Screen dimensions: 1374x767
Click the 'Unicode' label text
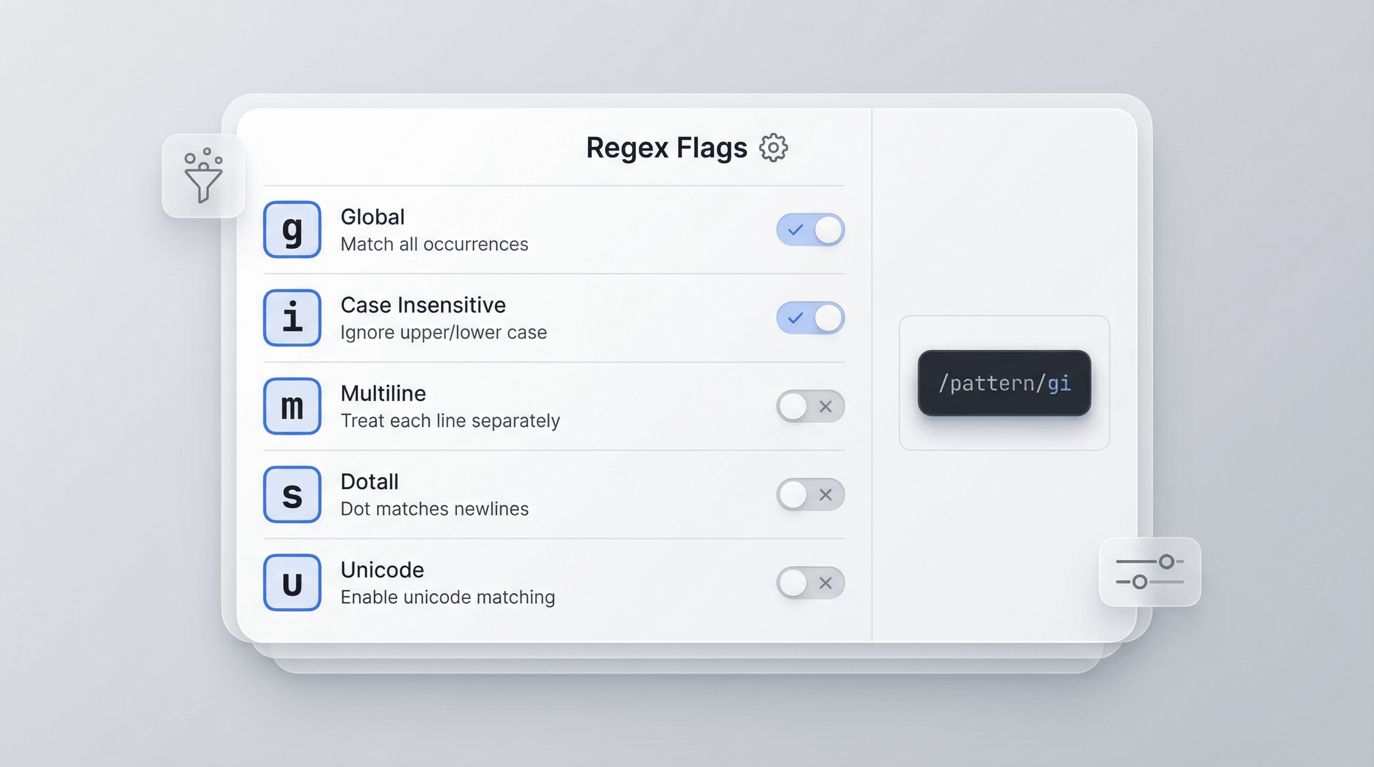point(382,570)
